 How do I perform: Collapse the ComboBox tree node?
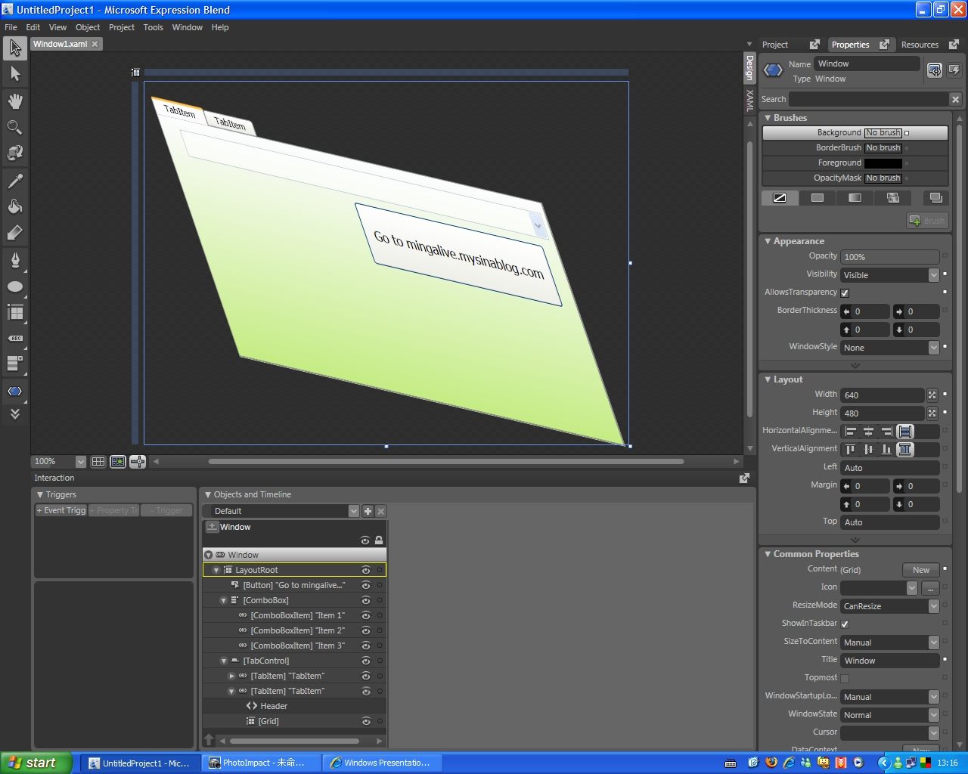point(224,600)
